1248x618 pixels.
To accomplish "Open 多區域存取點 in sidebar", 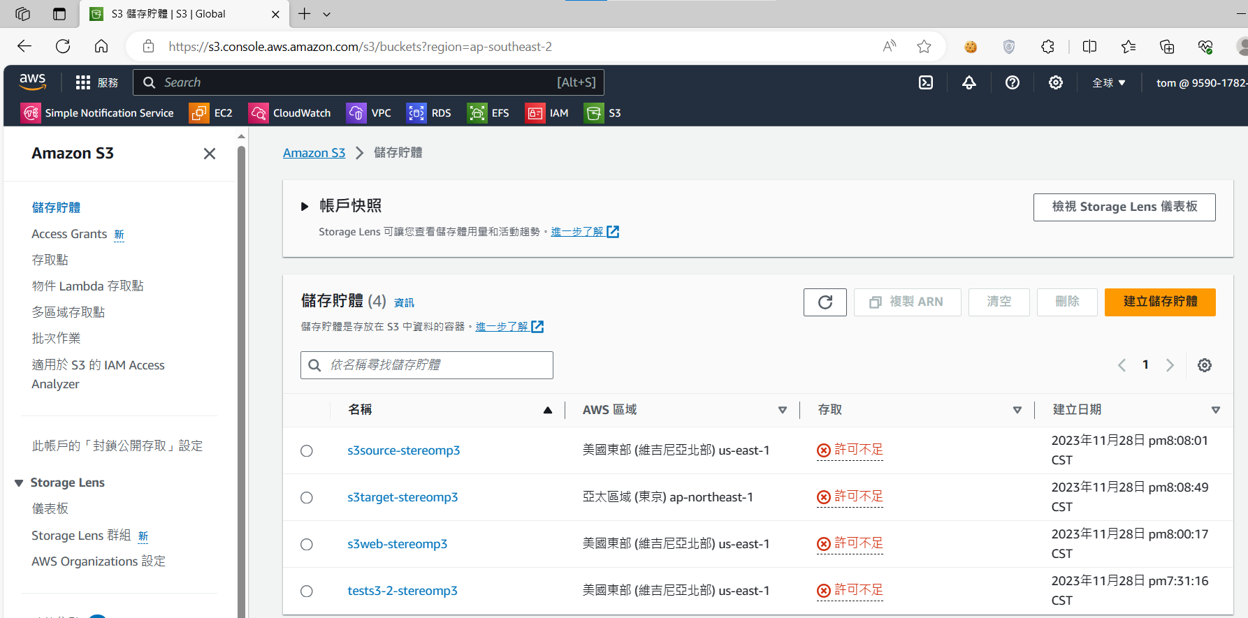I will [68, 312].
